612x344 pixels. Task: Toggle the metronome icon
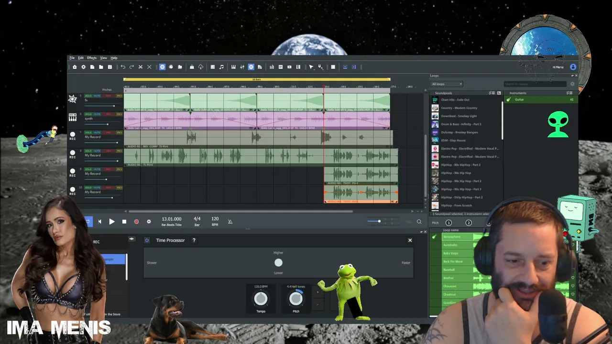click(x=230, y=222)
